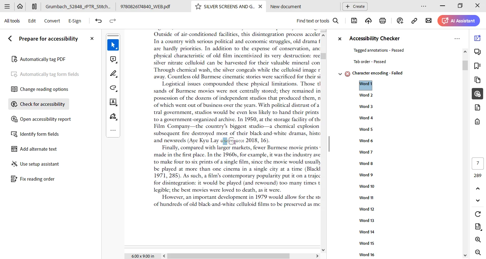Select Word 2 in checker results

click(366, 95)
